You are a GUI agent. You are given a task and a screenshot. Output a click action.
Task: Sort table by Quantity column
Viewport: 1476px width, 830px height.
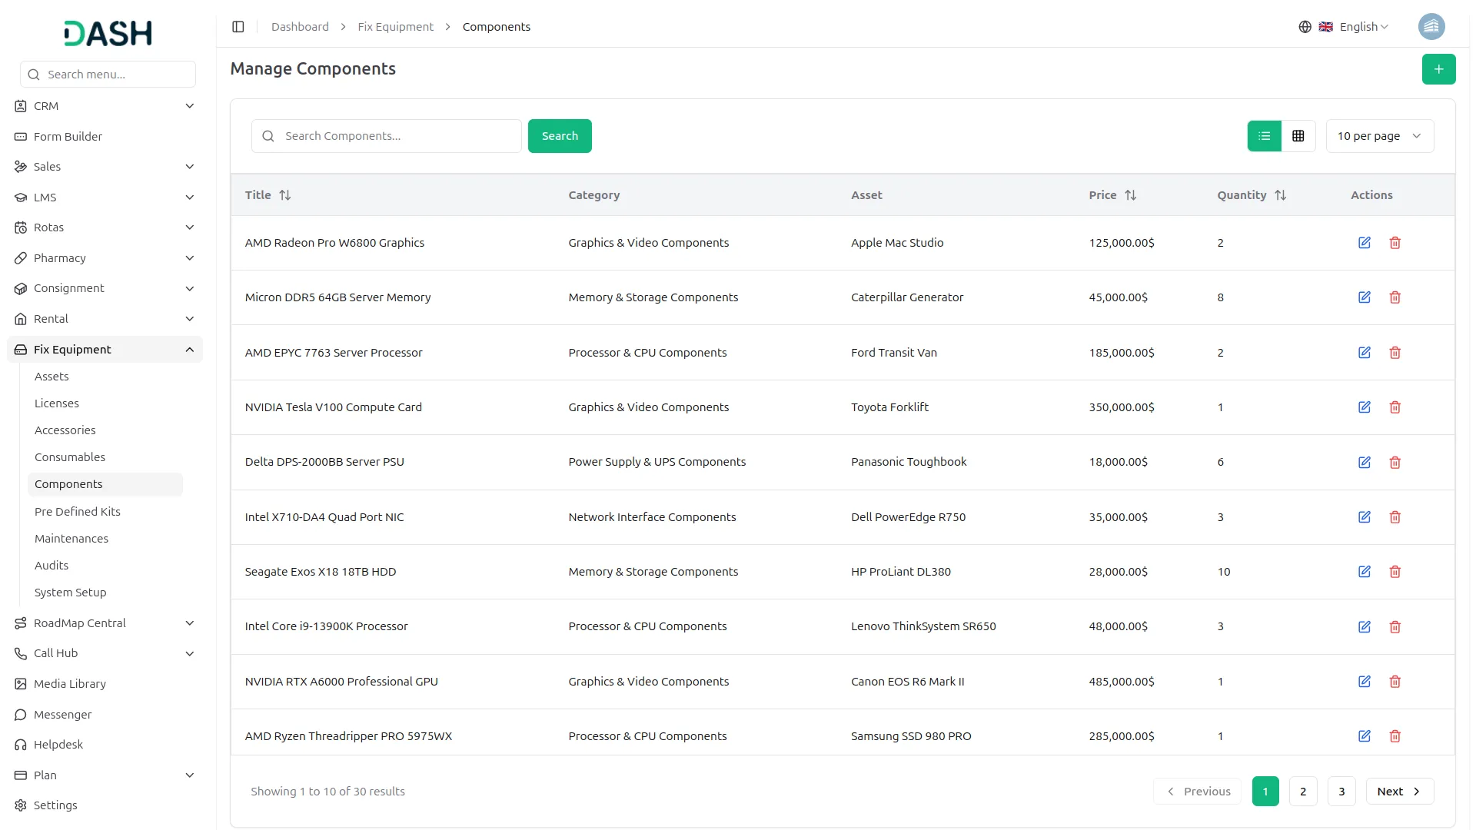[x=1279, y=195]
